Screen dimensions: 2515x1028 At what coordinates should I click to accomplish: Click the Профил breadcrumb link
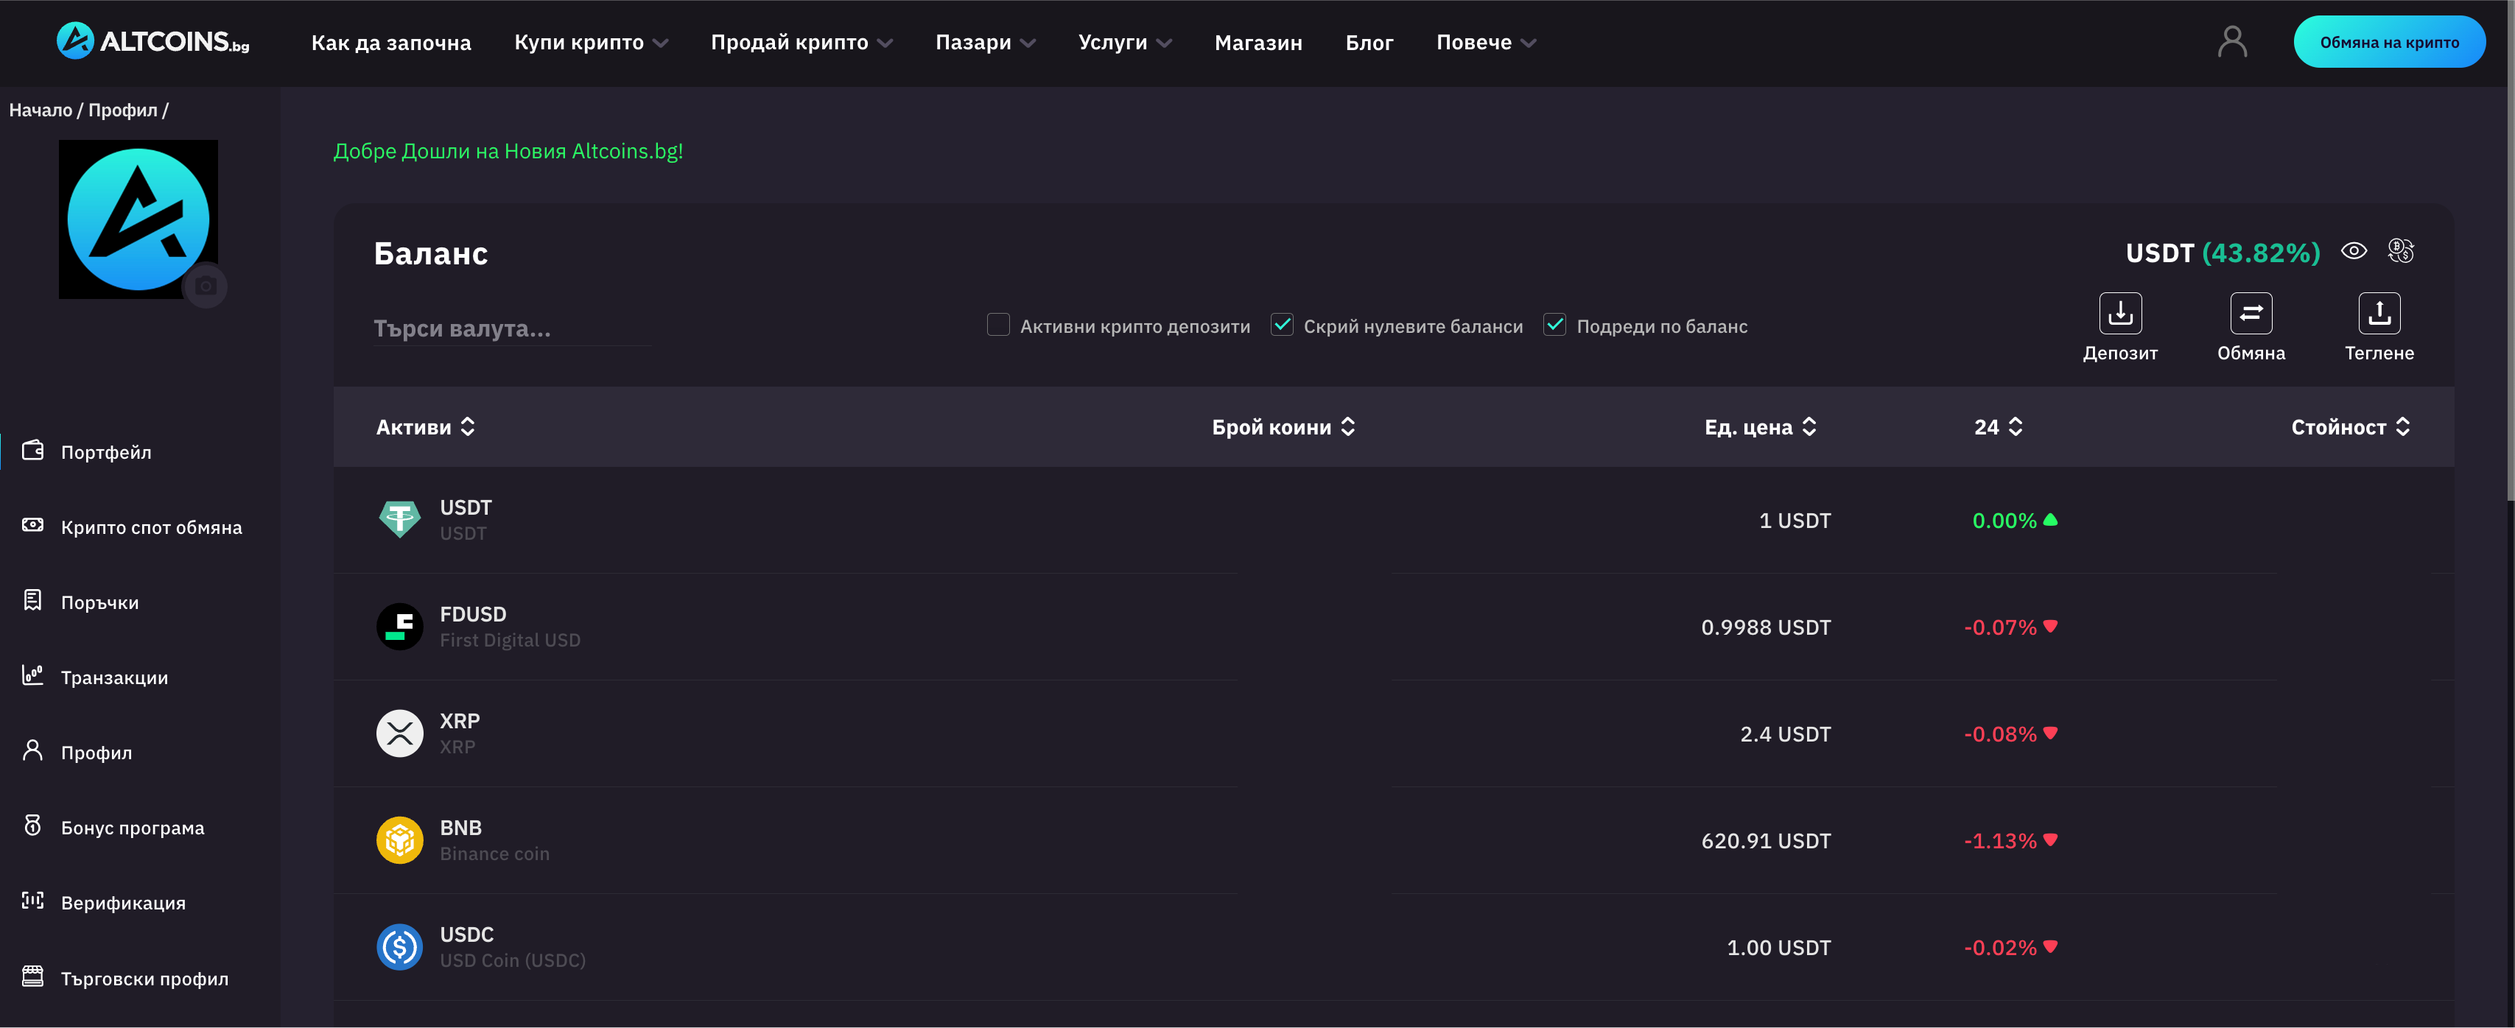(x=123, y=110)
